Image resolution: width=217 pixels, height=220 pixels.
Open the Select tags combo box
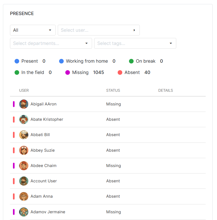(x=135, y=43)
